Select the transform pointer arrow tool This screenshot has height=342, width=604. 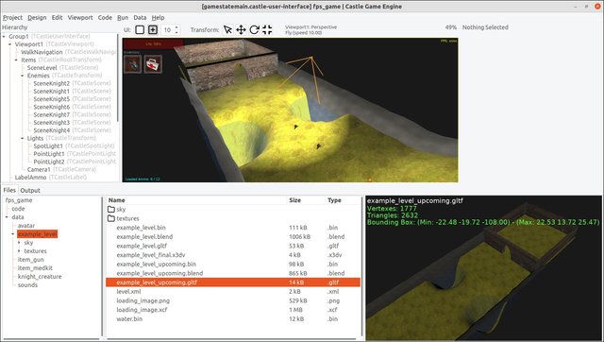[227, 29]
